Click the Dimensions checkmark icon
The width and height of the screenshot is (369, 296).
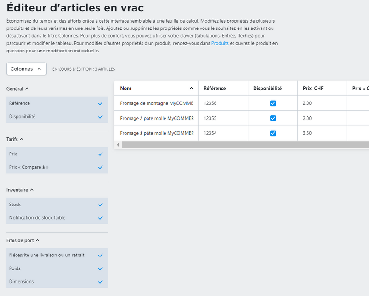pyautogui.click(x=101, y=281)
